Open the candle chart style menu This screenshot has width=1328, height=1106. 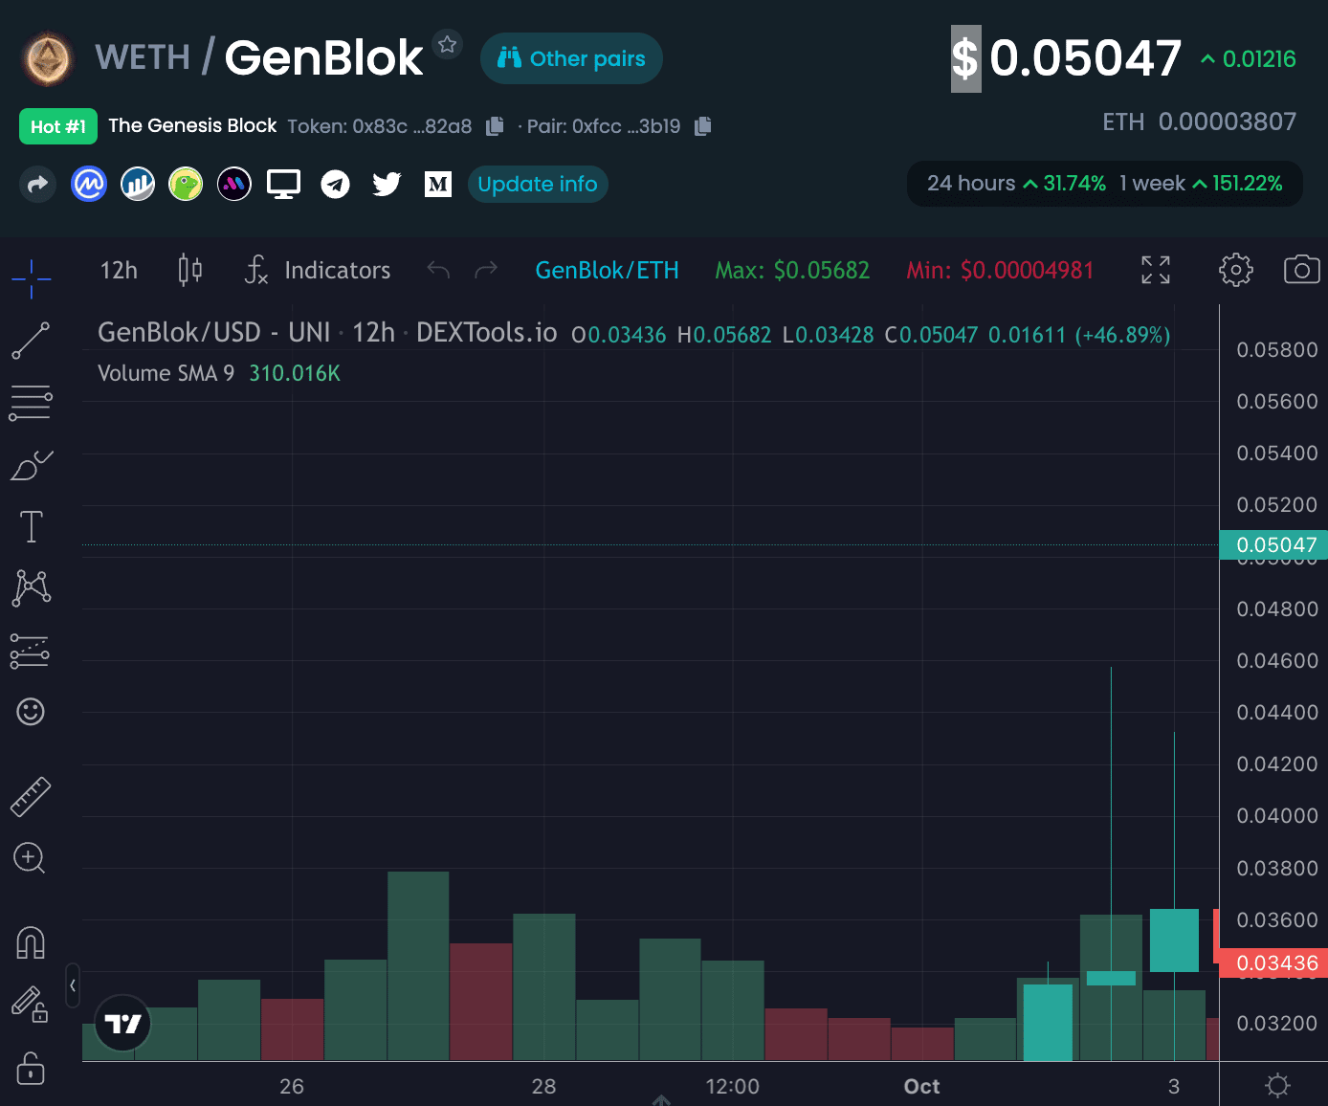(x=190, y=271)
